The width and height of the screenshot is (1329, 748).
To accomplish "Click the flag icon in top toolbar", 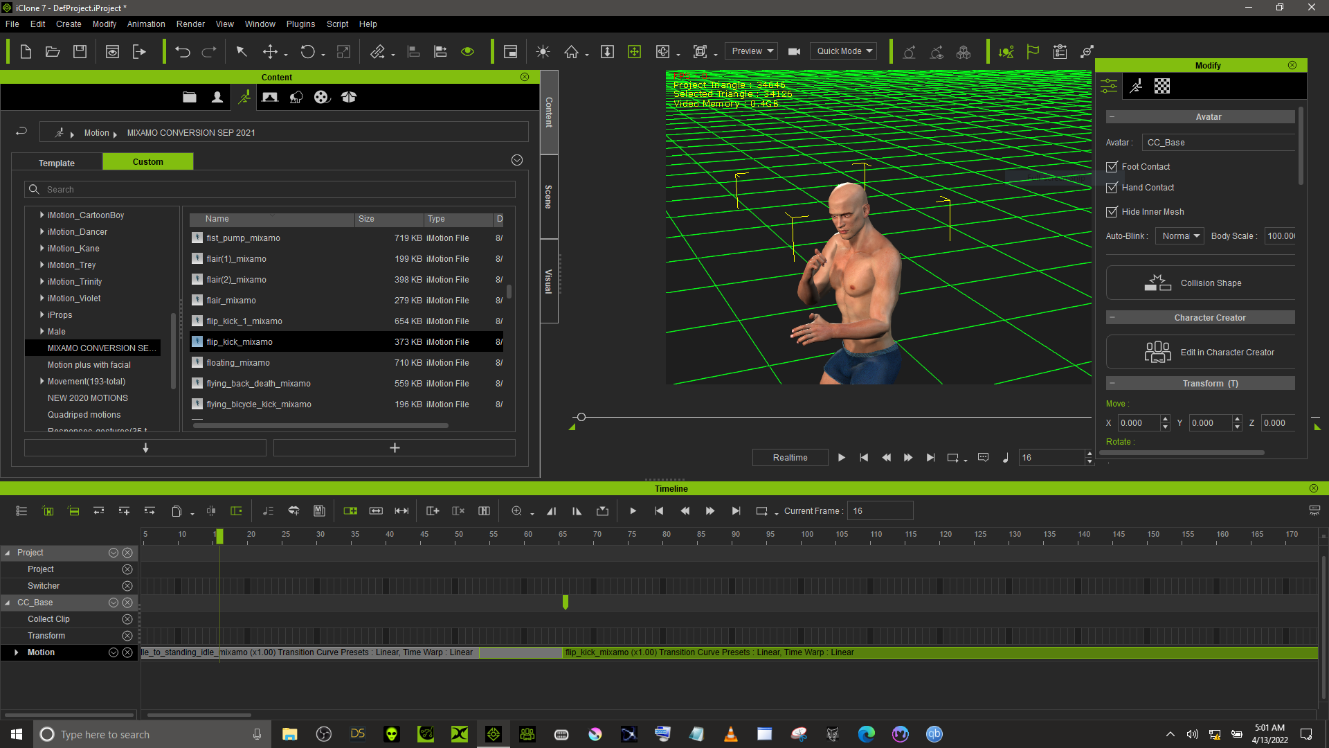I will point(1033,52).
